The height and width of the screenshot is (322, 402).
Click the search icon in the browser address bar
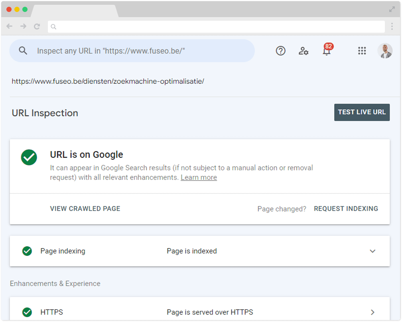53,27
